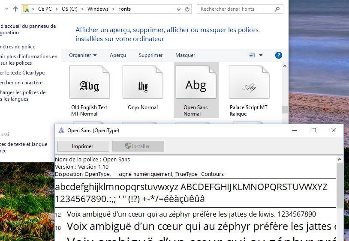Click the 'Version : Version 1.10' text

(82, 167)
